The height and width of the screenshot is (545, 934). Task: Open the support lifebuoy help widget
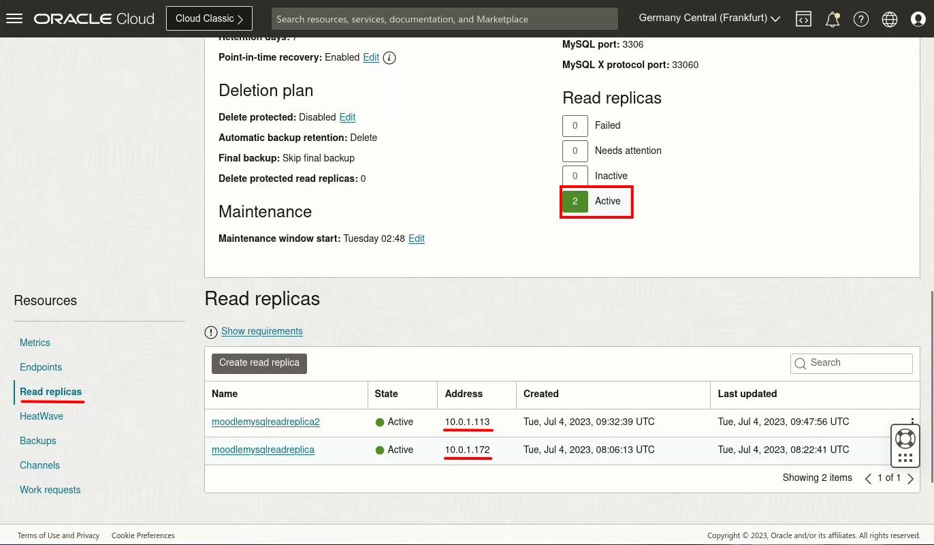(x=905, y=438)
